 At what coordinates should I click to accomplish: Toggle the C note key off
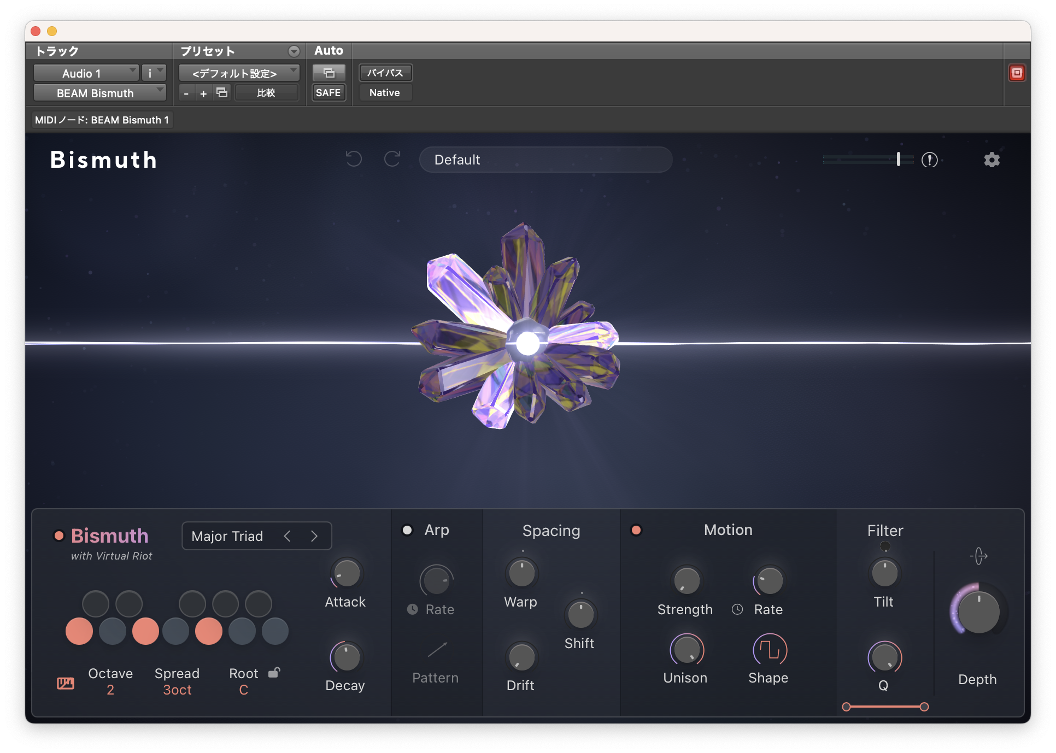click(x=79, y=631)
